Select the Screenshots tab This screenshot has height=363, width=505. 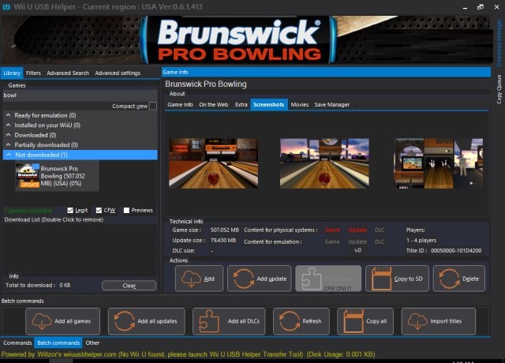(269, 105)
